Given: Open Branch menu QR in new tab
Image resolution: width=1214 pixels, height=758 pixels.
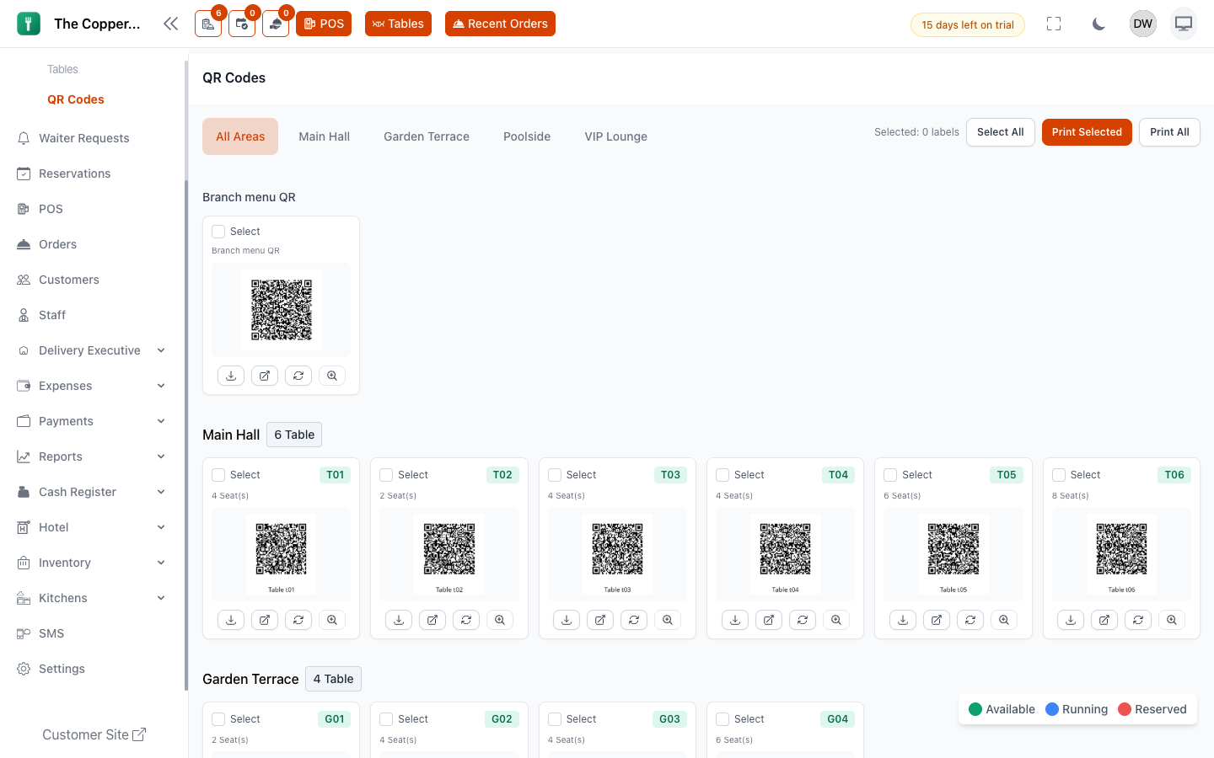Looking at the screenshot, I should [265, 376].
